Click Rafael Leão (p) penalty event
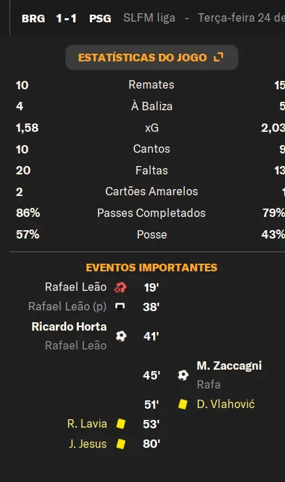285x482 pixels. point(68,306)
